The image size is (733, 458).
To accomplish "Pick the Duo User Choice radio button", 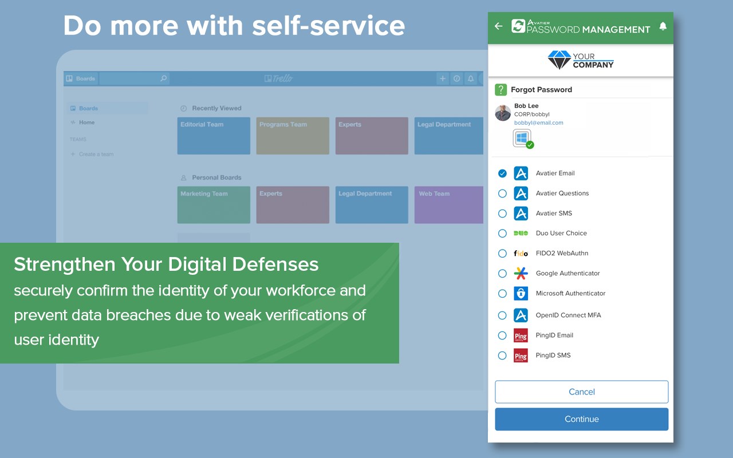I will click(502, 234).
